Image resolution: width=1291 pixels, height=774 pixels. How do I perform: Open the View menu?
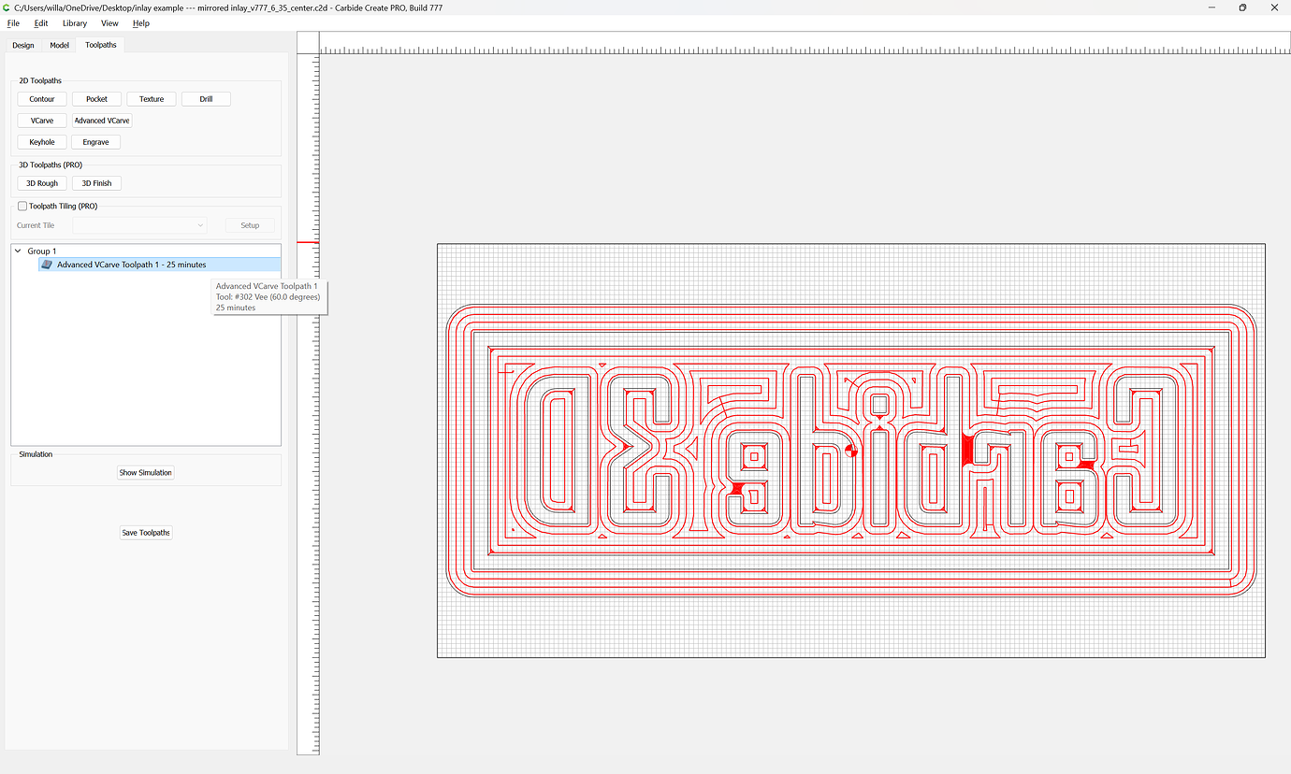point(109,23)
